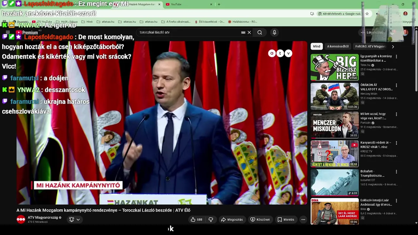Screen dimensions: 418x235
Task: Open the on-screen keyboard icon in search
Action: [x=243, y=32]
